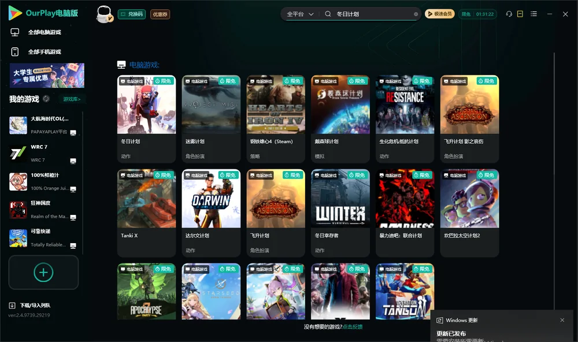Click the 优惠券 coupon button
The height and width of the screenshot is (342, 578).
tap(160, 14)
